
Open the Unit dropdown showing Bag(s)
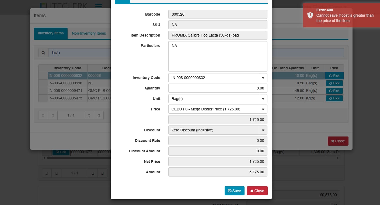(263, 99)
